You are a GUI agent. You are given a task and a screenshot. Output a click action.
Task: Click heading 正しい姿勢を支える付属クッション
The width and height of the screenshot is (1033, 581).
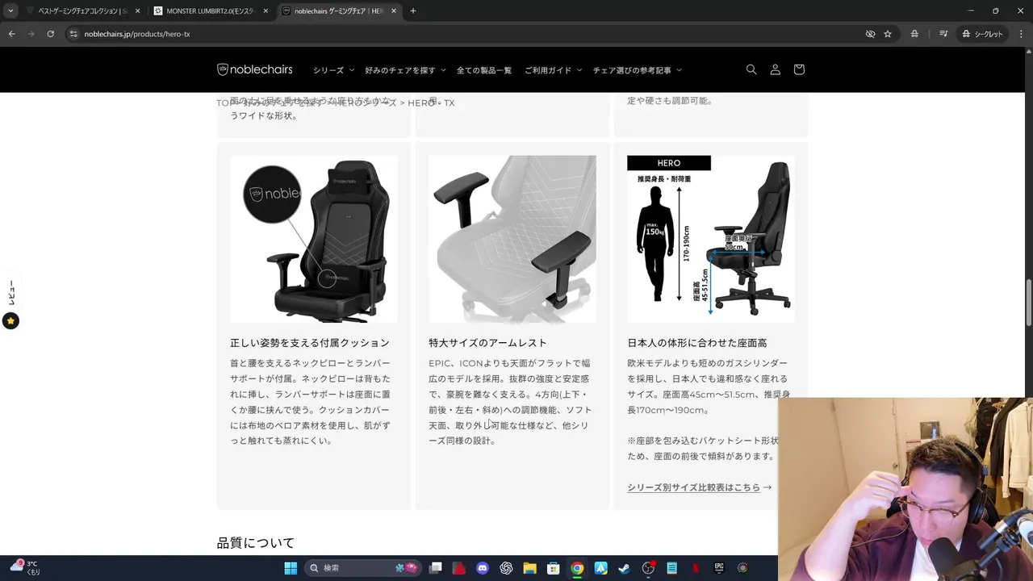[310, 343]
